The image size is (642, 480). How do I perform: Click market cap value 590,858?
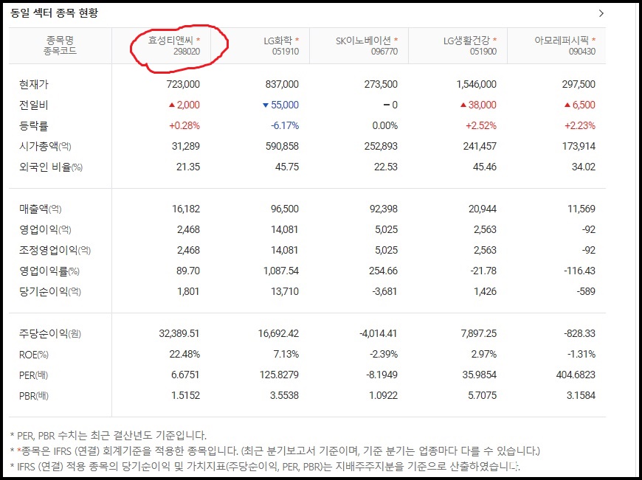tap(282, 146)
